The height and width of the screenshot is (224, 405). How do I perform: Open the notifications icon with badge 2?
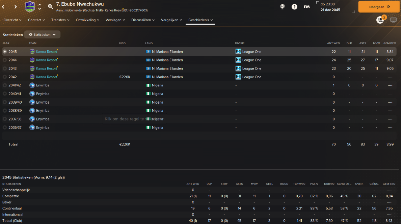(x=380, y=20)
